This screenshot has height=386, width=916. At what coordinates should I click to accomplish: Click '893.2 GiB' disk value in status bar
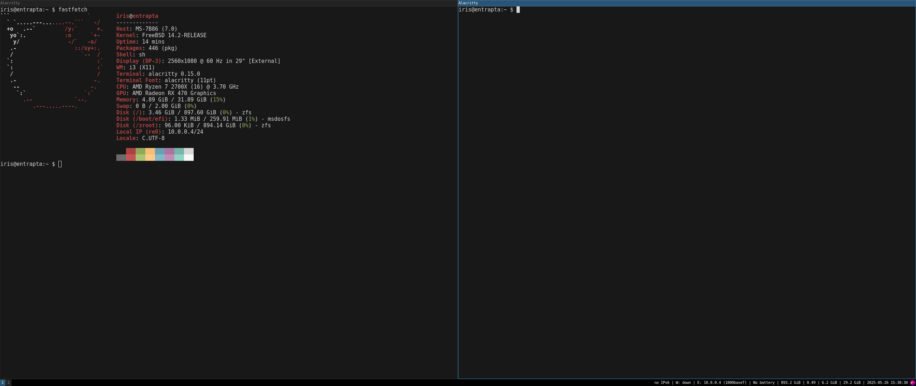(791, 383)
